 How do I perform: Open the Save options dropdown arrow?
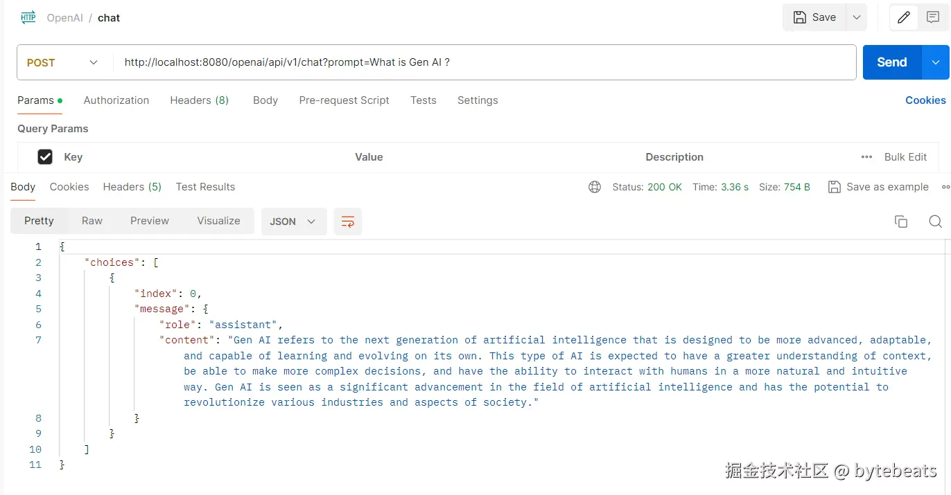[x=857, y=17]
